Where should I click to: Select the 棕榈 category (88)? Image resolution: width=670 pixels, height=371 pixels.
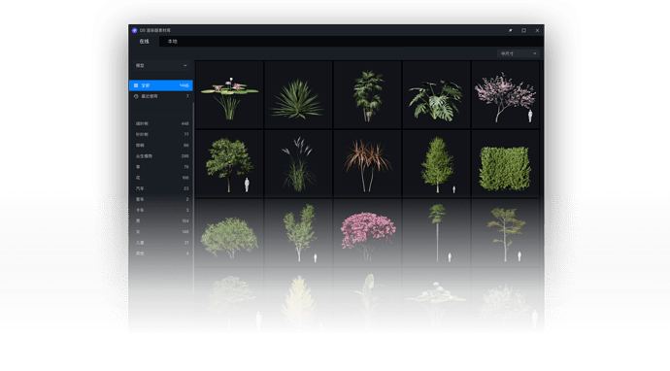click(x=161, y=146)
